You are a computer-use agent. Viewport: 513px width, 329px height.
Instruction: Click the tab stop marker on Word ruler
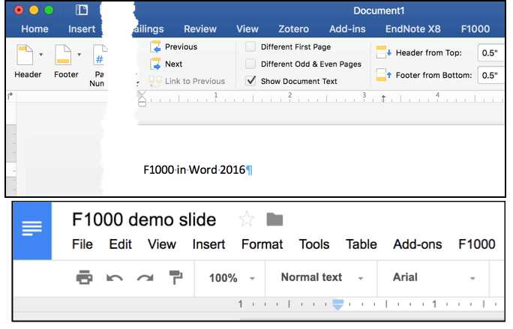pos(383,98)
